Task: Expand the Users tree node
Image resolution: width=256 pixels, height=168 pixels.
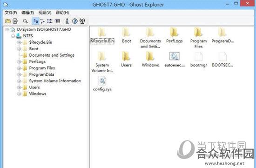Action: click(x=19, y=87)
